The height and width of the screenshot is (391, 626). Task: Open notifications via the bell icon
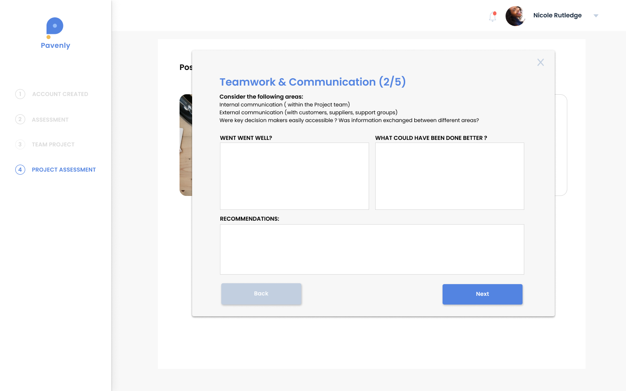pyautogui.click(x=492, y=17)
